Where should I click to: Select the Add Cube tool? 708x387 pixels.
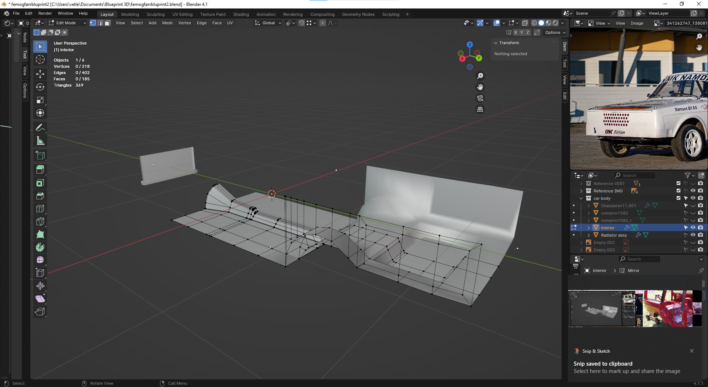pyautogui.click(x=40, y=155)
